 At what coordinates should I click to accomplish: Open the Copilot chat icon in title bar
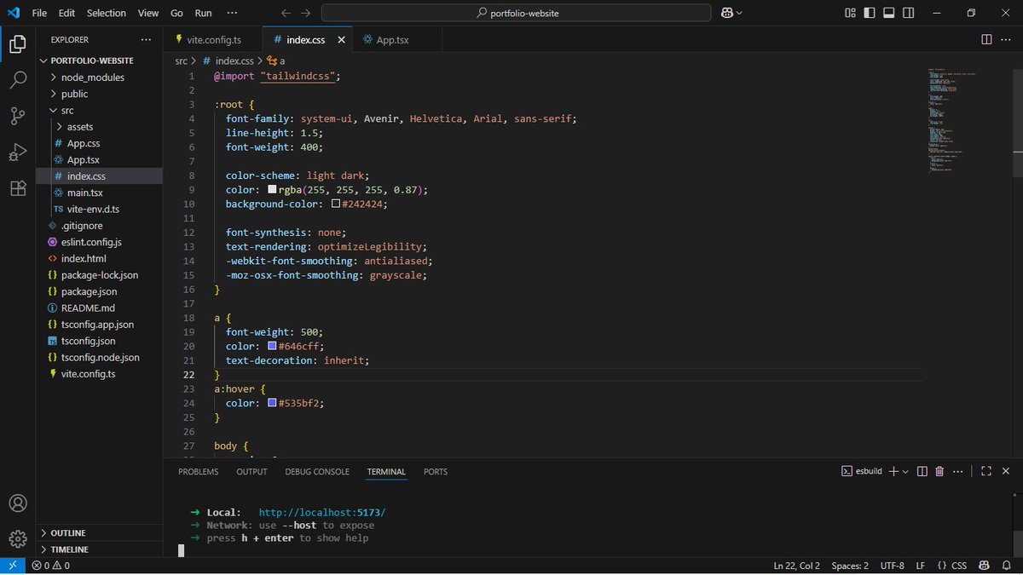pos(727,13)
